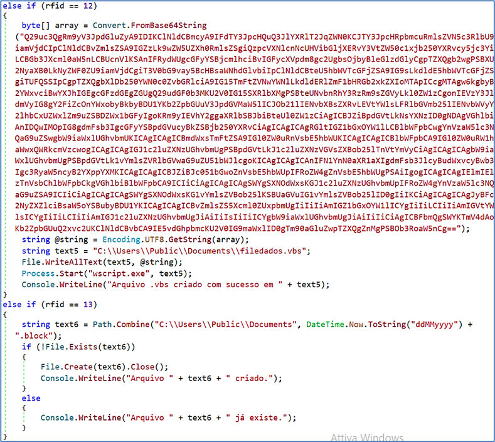The width and height of the screenshot is (495, 442).
Task: Click the Base64 line starting with Q29uc3QgRm9yV3JpdGluZyA9
Action: tap(254, 37)
